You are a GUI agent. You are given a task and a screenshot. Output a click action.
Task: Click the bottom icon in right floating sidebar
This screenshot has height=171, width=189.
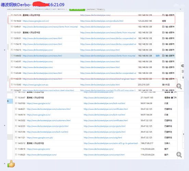click(x=183, y=78)
